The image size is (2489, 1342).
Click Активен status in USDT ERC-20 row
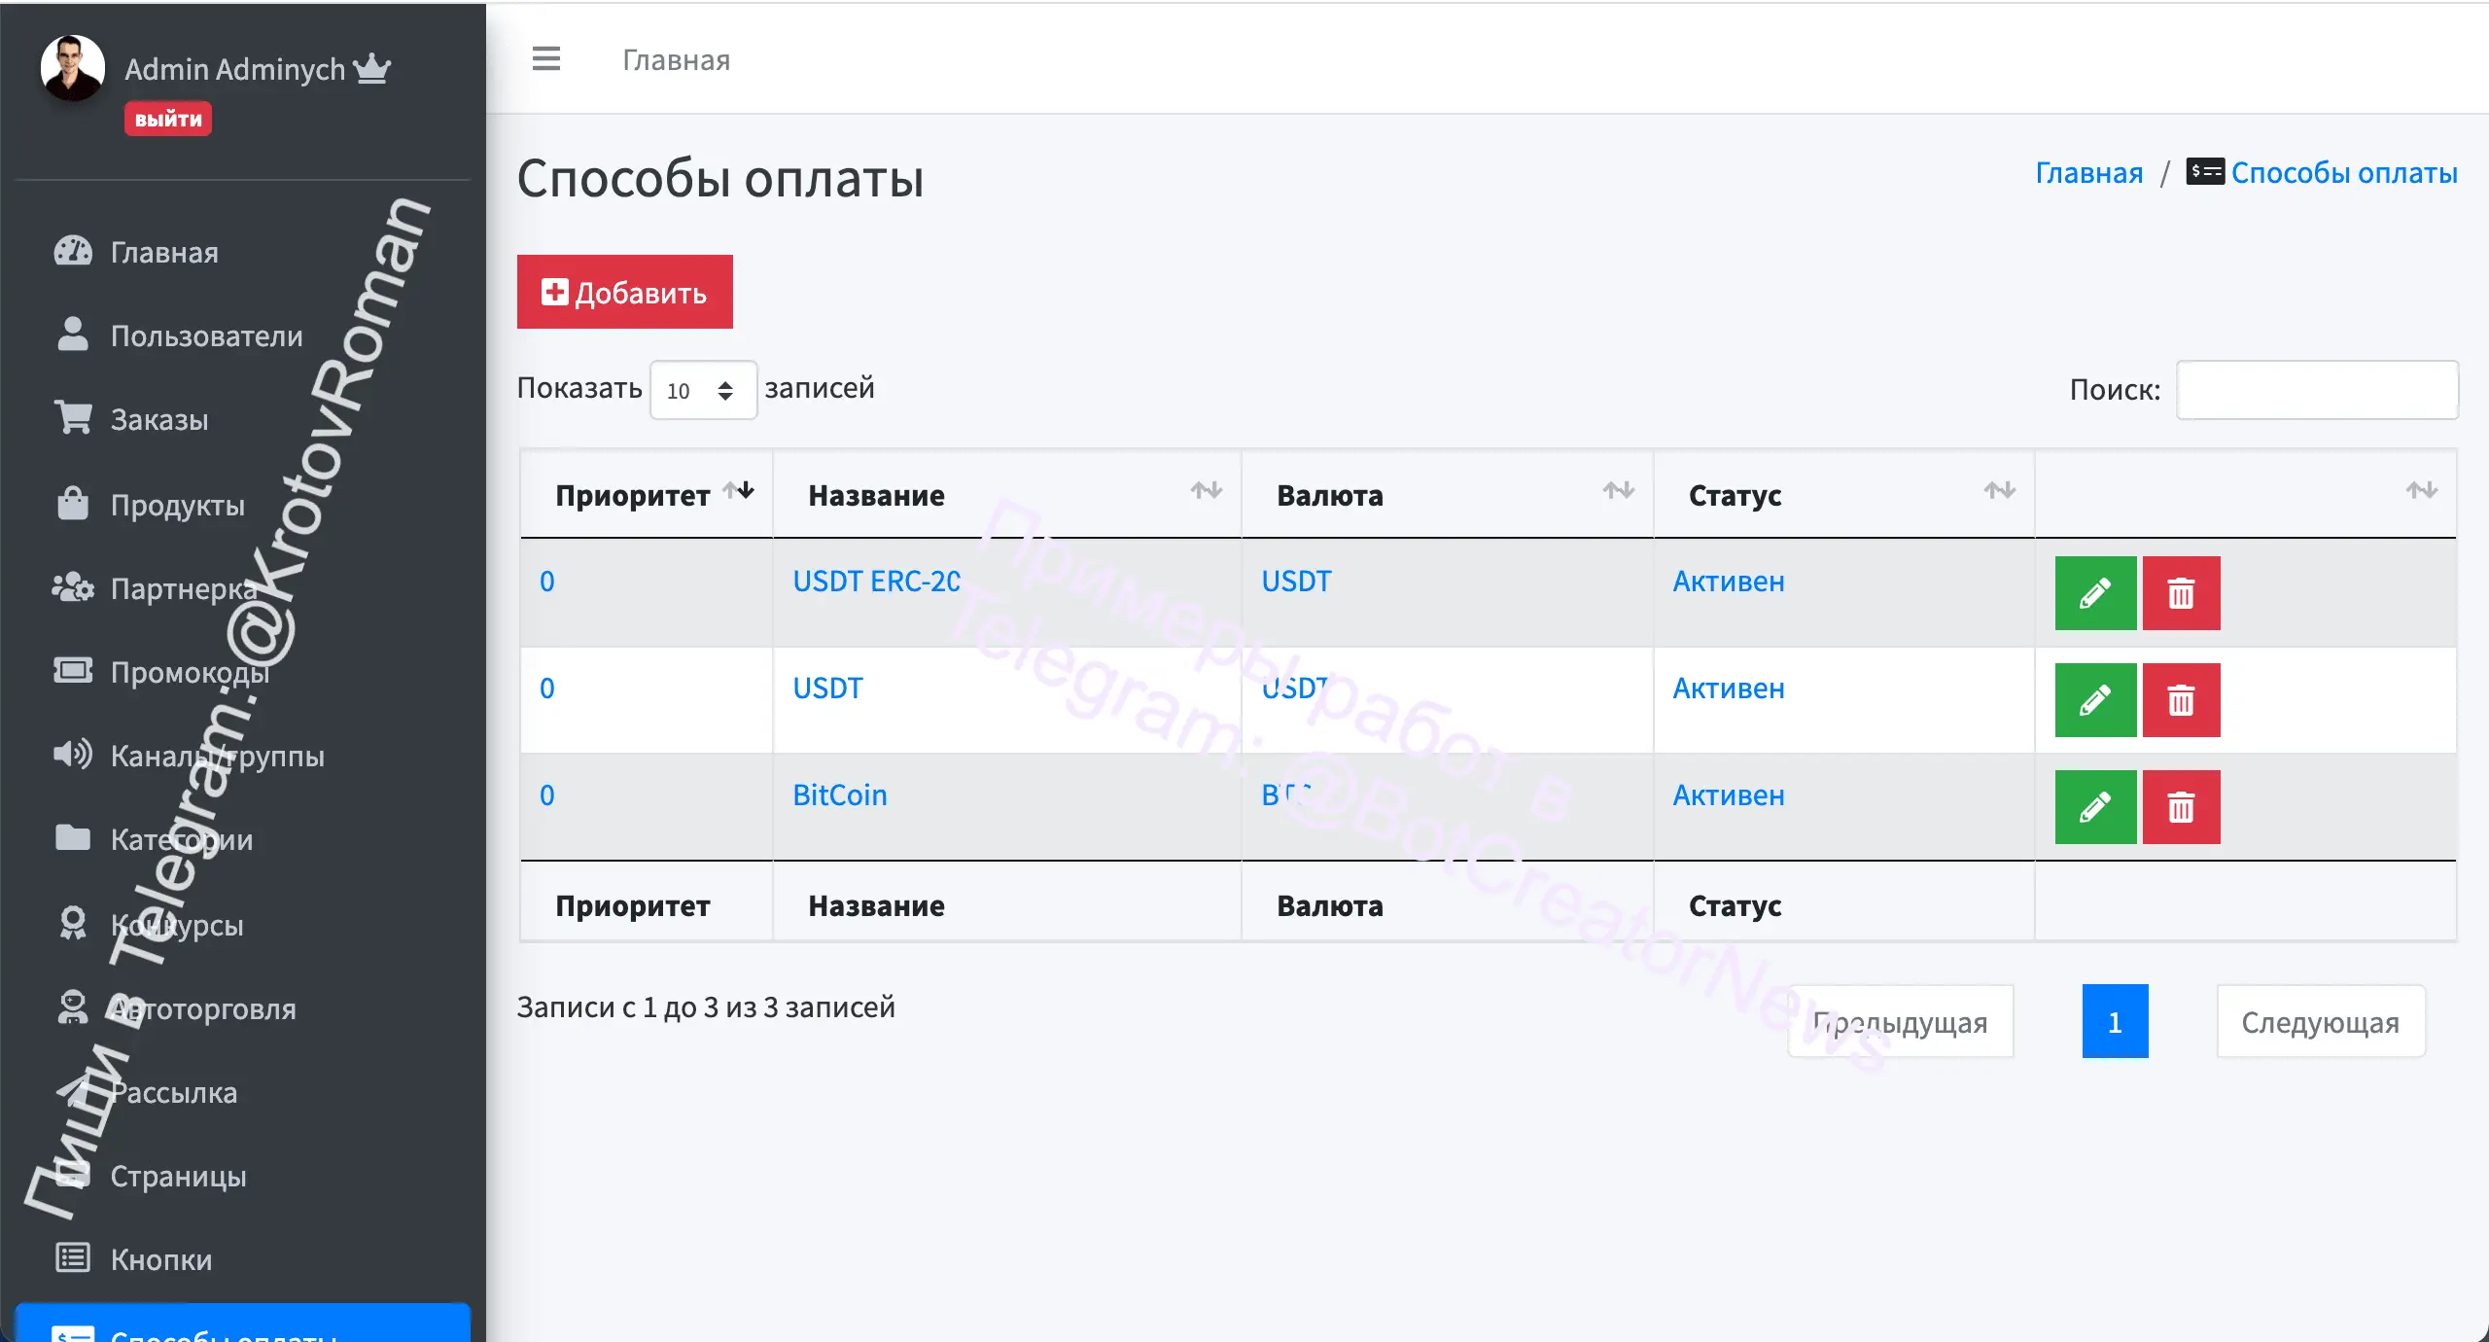(x=1729, y=581)
